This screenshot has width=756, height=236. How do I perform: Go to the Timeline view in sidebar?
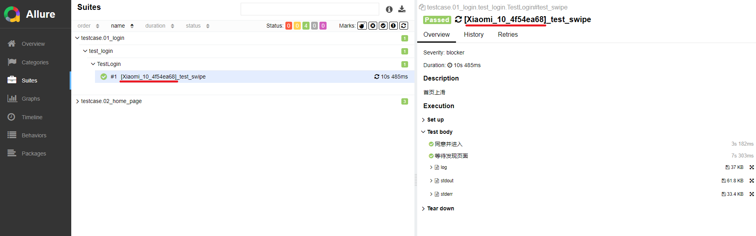tap(32, 117)
